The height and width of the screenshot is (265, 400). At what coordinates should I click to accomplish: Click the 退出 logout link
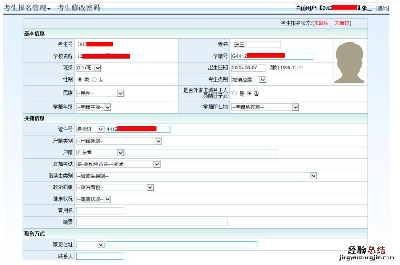pos(383,8)
